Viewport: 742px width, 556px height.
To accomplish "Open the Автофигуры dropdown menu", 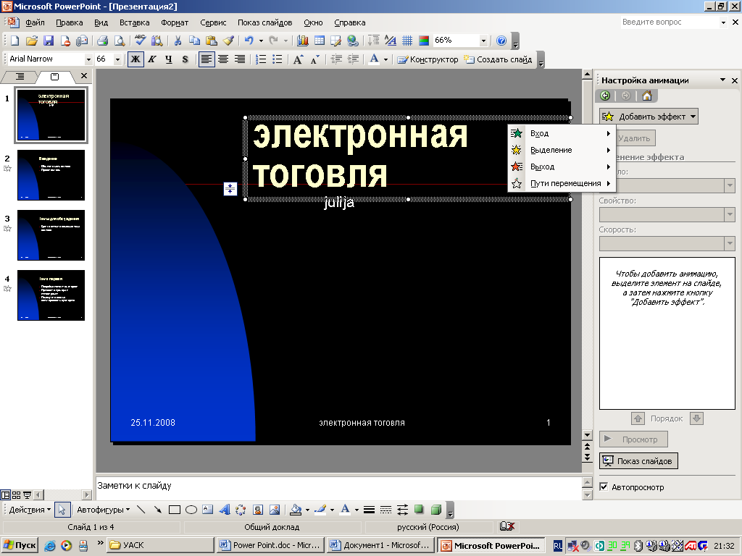I will [x=103, y=510].
